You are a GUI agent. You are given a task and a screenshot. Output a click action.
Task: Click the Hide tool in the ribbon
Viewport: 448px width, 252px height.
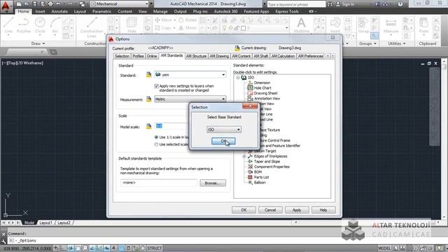pos(132,25)
